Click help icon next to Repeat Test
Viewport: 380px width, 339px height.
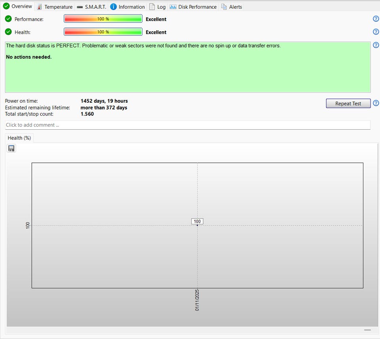pyautogui.click(x=376, y=103)
